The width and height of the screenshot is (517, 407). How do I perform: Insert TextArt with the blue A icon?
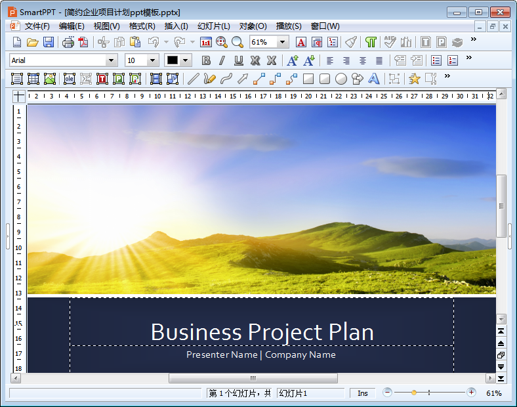[x=373, y=79]
